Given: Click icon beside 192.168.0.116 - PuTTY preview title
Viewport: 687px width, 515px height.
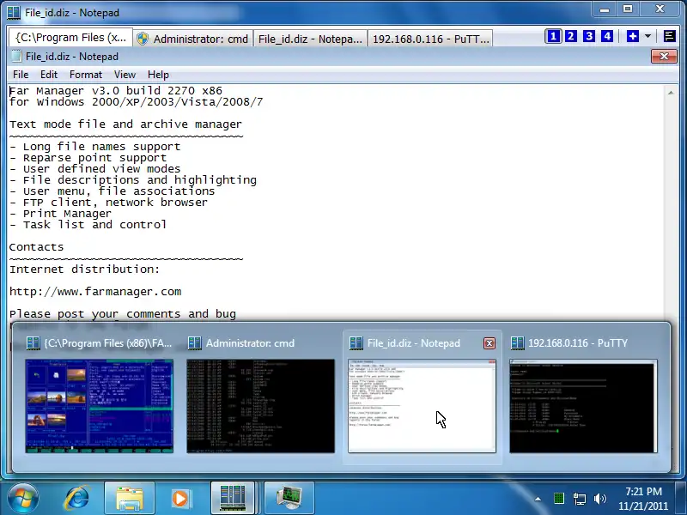Looking at the screenshot, I should click(517, 342).
